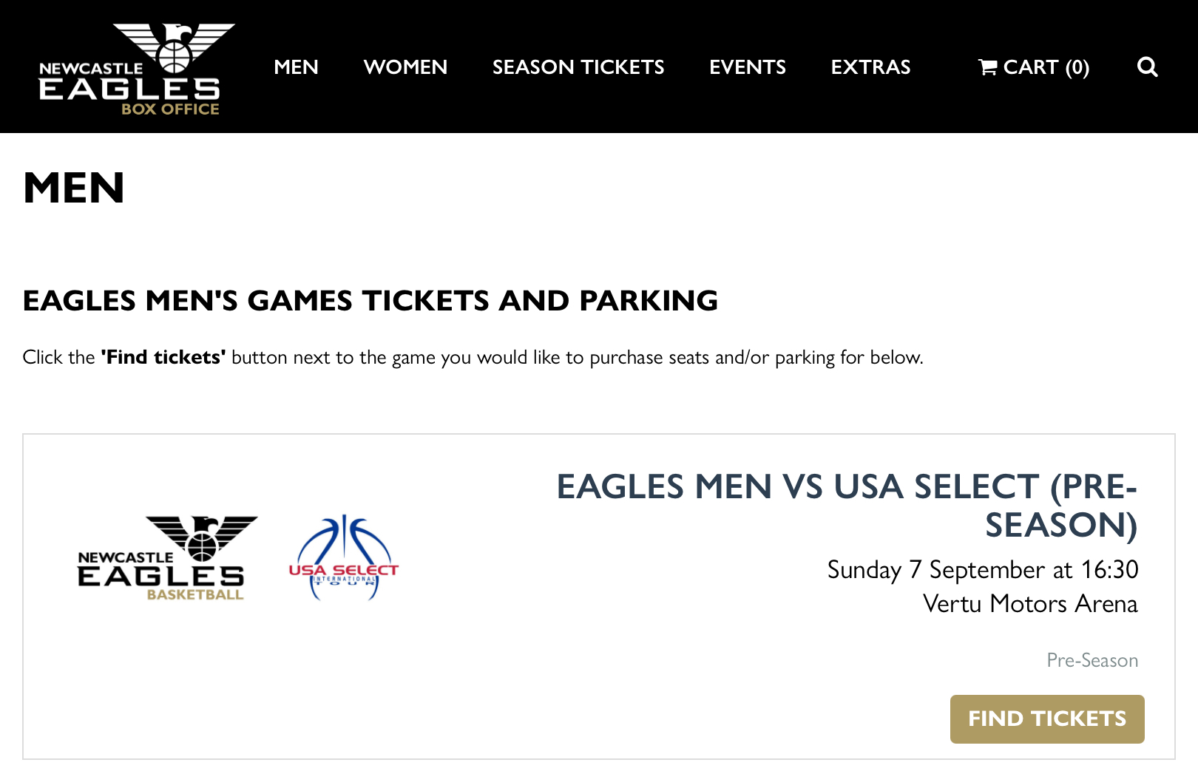This screenshot has height=771, width=1198.
Task: Click the USA Select International Tour logo
Action: point(344,559)
